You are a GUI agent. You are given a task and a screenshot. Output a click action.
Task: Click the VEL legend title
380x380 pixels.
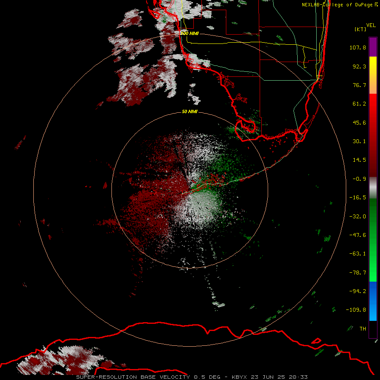point(371,25)
